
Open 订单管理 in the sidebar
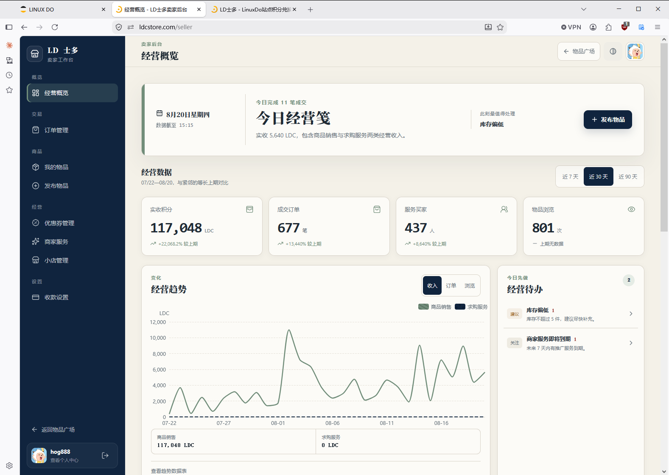72,130
